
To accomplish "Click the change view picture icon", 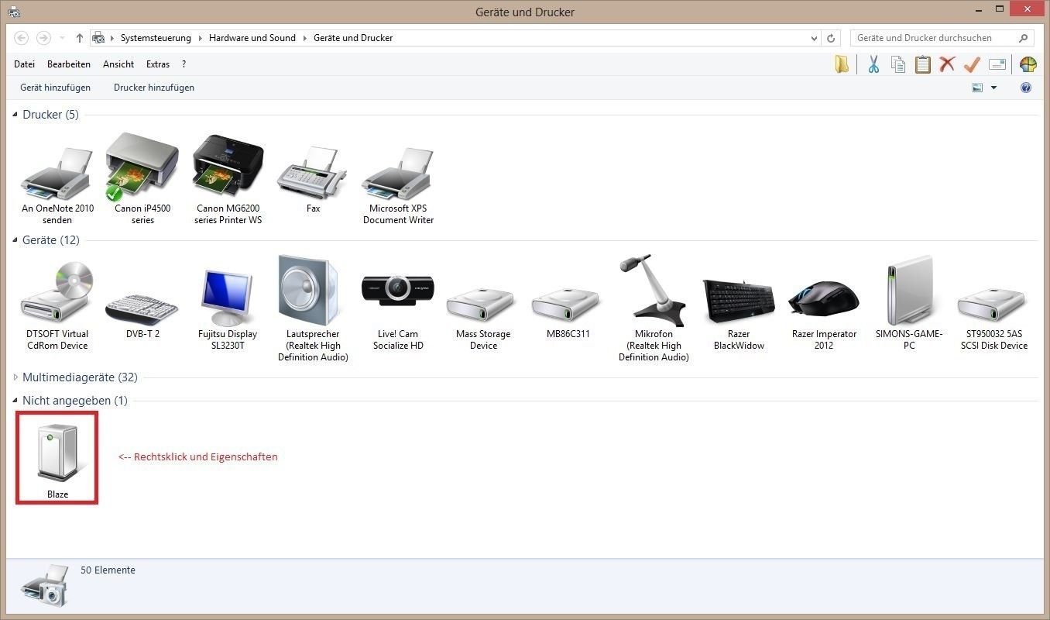I will (977, 88).
